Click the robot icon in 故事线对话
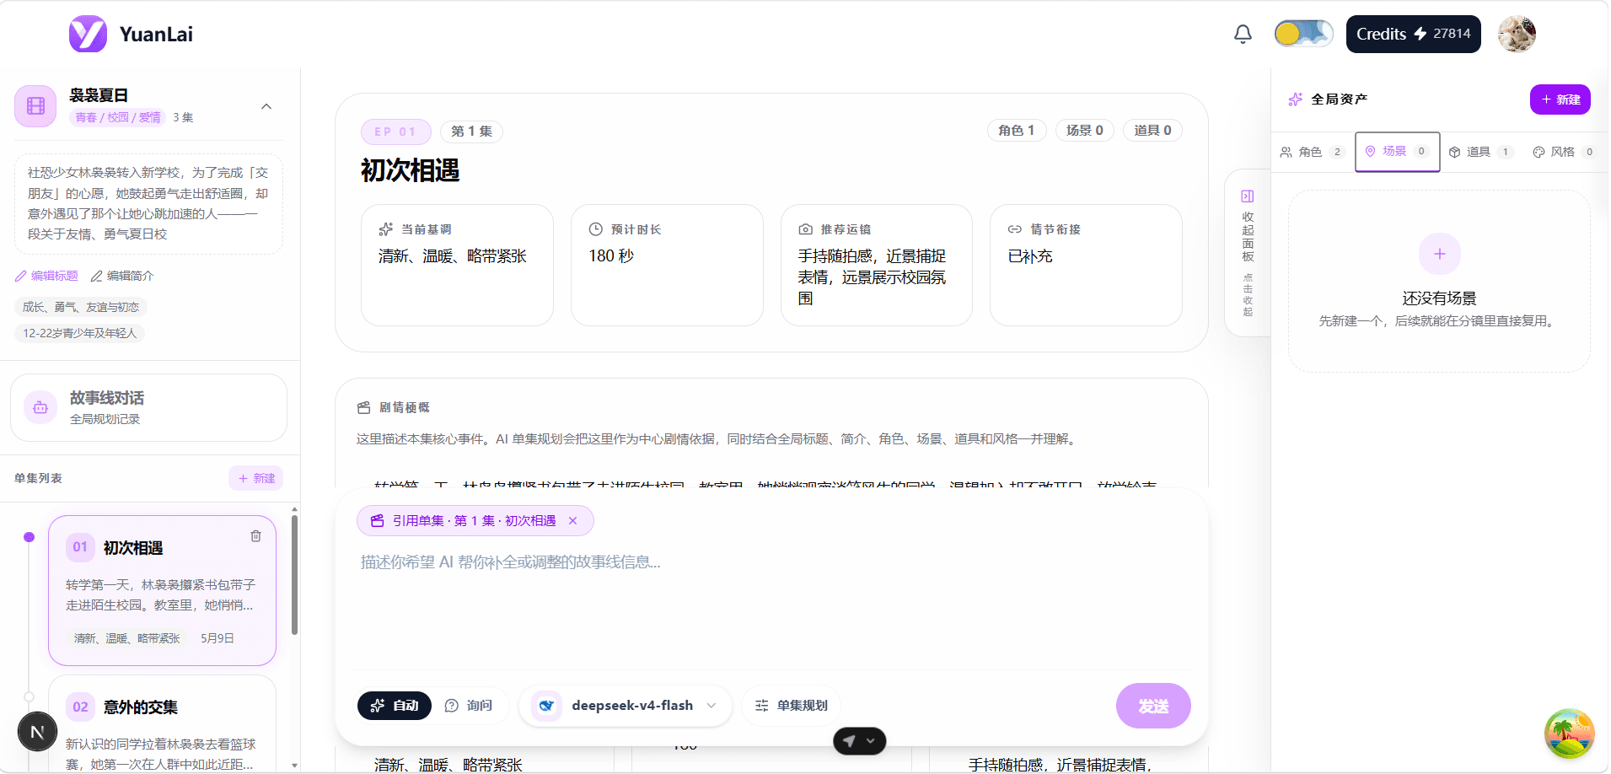This screenshot has width=1611, height=774. pyautogui.click(x=40, y=407)
